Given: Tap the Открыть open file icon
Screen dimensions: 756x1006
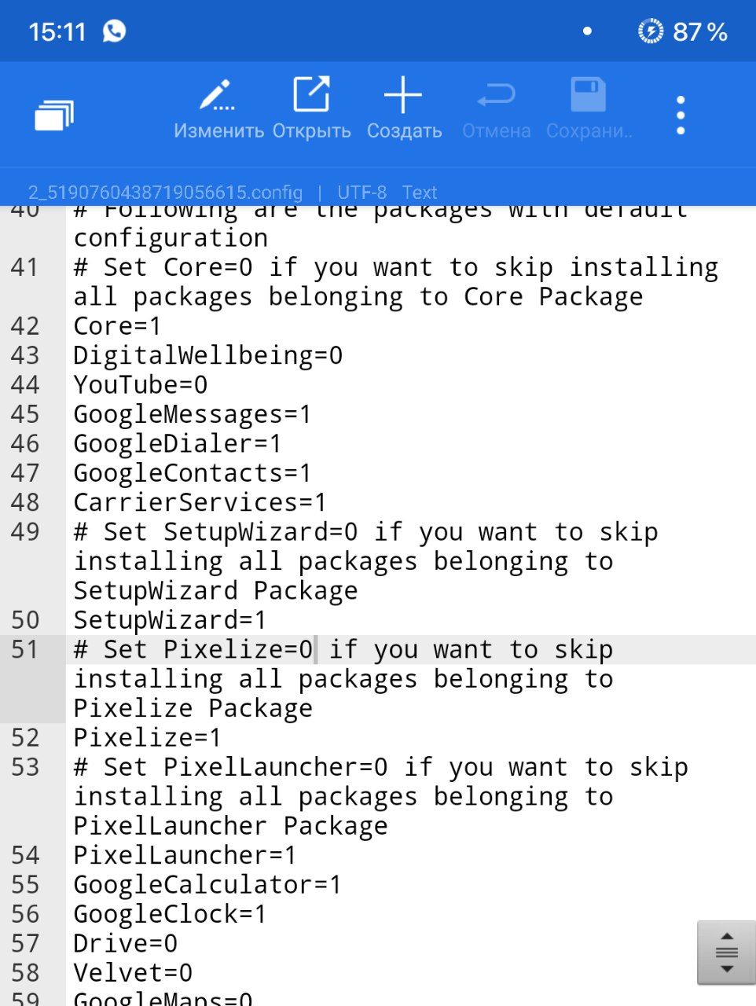Looking at the screenshot, I should click(311, 96).
